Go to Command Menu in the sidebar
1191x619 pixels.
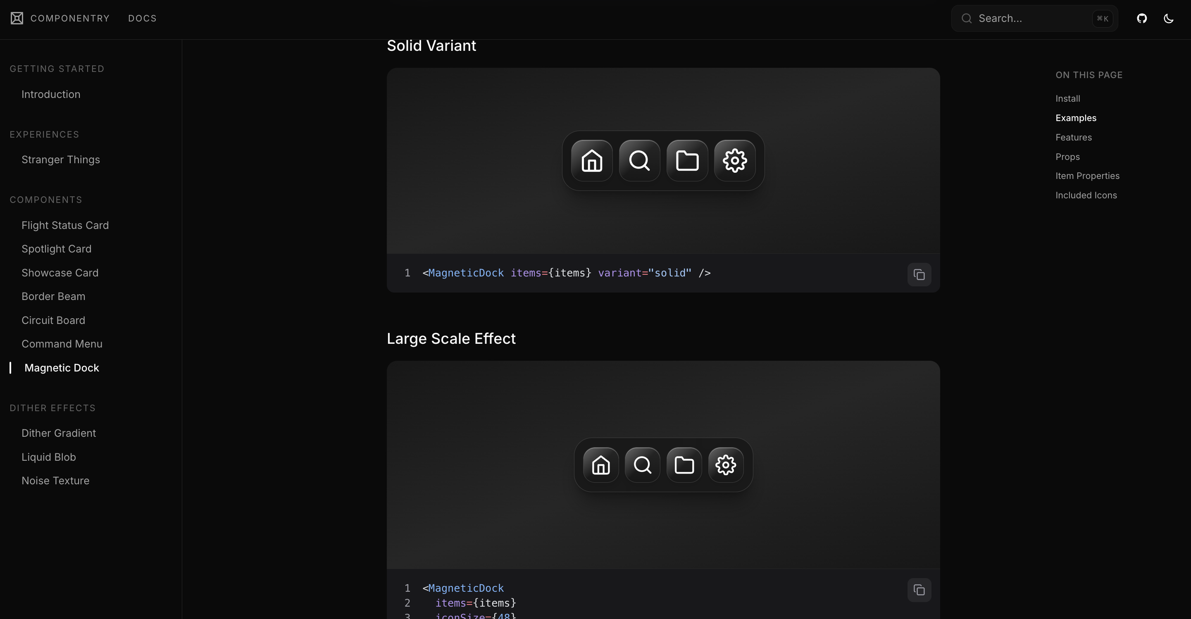62,344
